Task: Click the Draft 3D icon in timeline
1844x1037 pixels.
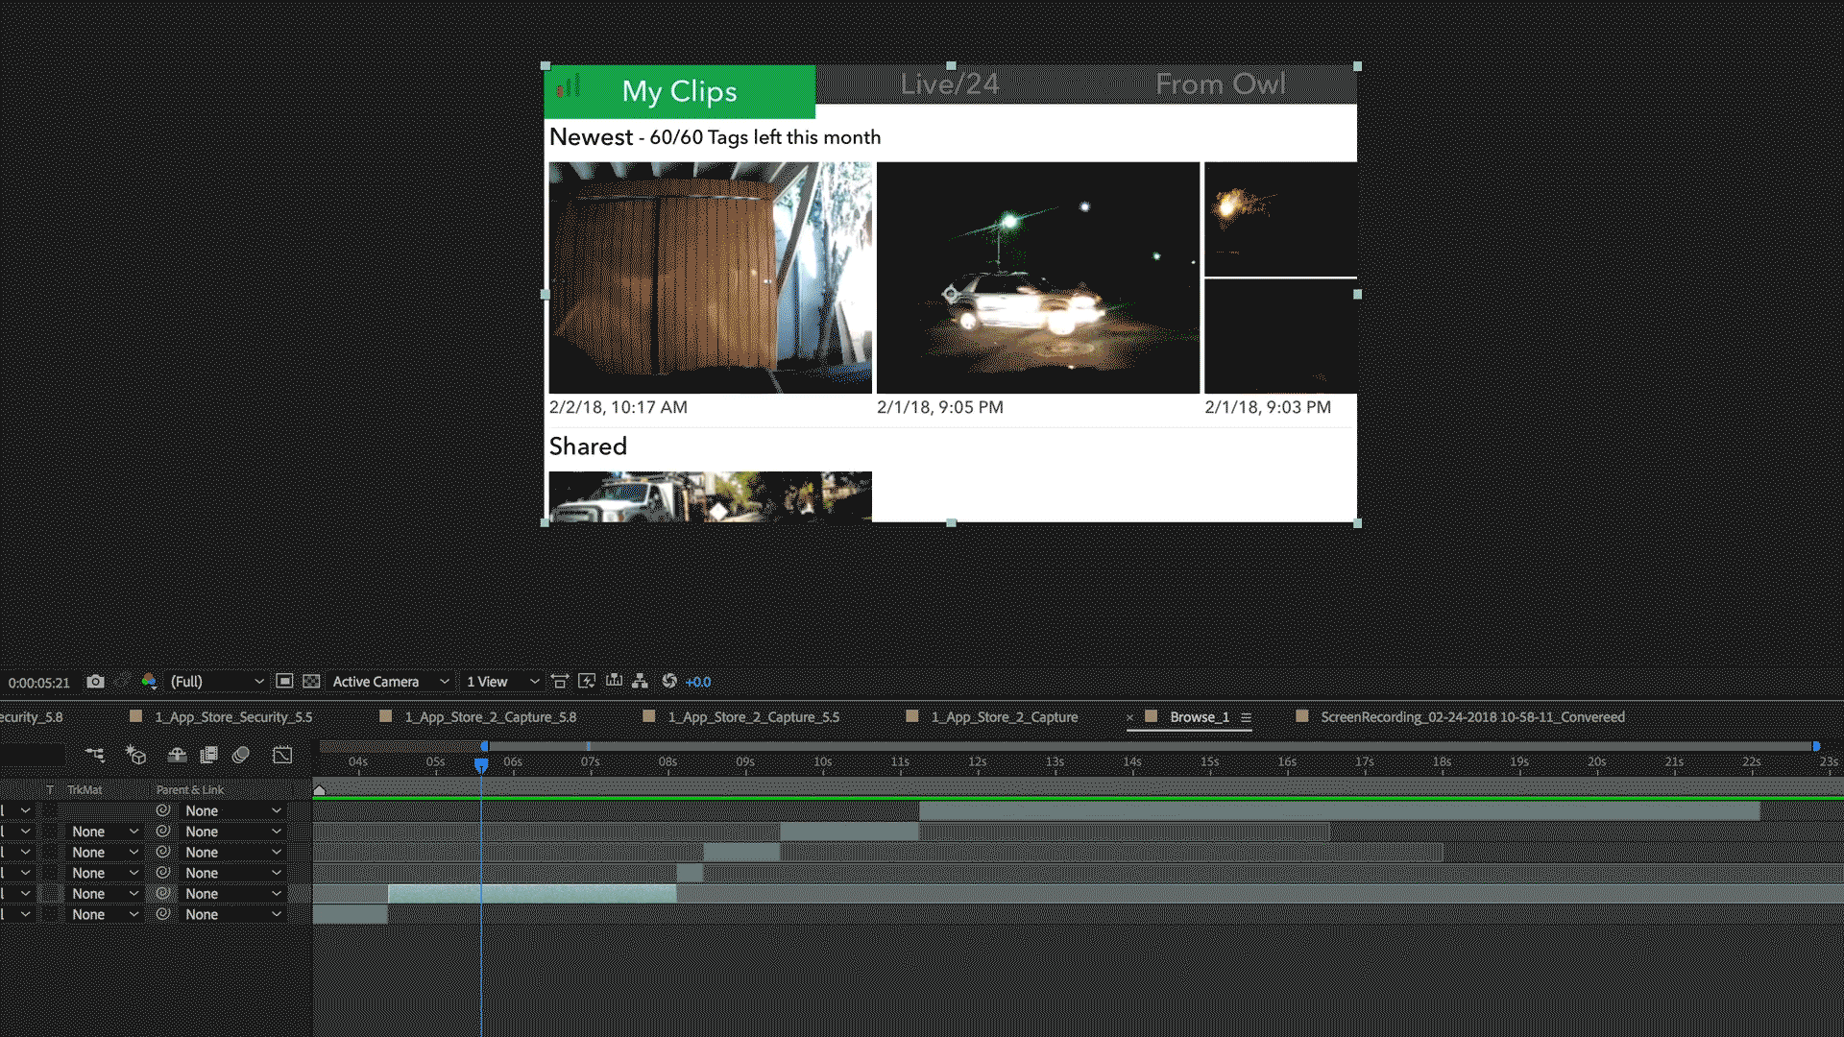Action: pos(135,756)
